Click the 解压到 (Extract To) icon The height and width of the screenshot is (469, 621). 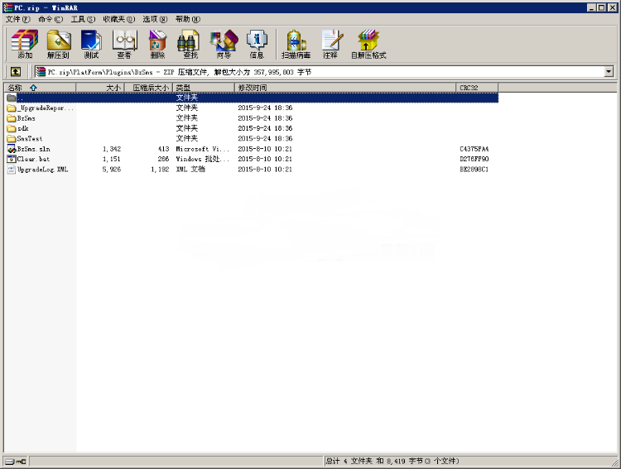(x=58, y=43)
